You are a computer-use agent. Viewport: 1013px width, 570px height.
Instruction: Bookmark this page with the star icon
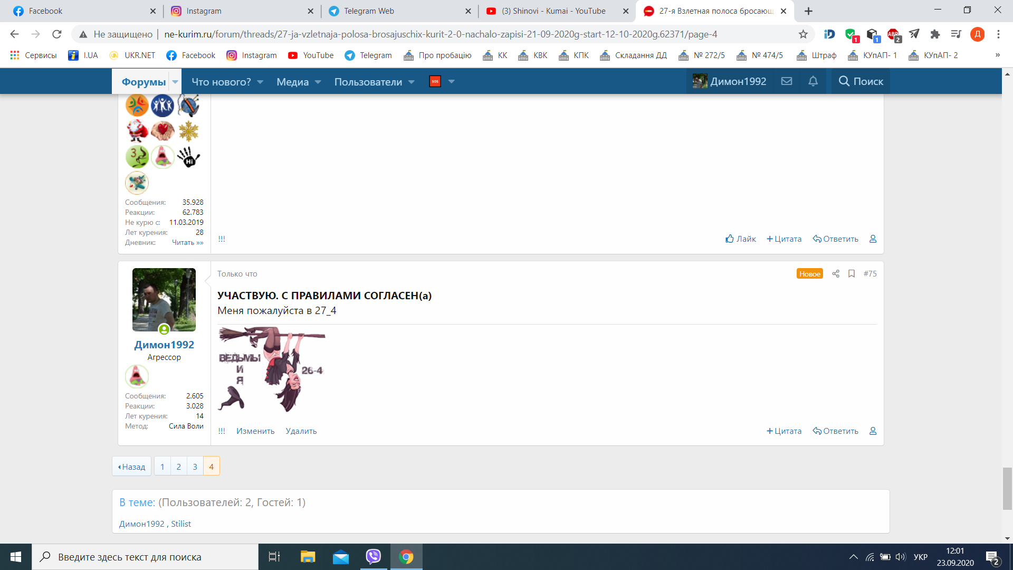[803, 34]
